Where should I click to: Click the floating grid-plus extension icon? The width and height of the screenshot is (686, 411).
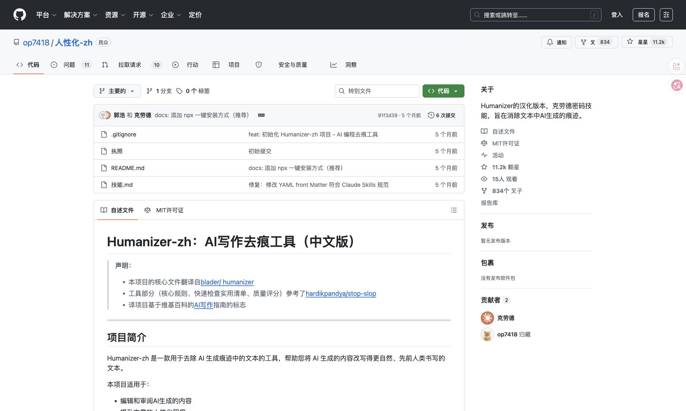coord(677,66)
